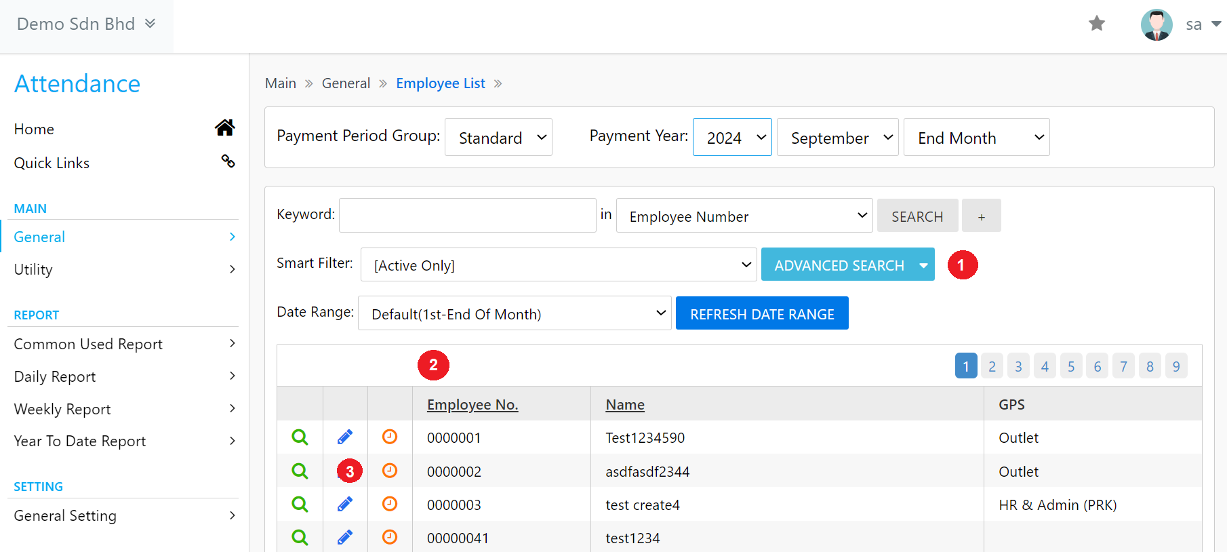Click the Main breadcrumb link
Image resolution: width=1227 pixels, height=552 pixels.
click(x=281, y=83)
